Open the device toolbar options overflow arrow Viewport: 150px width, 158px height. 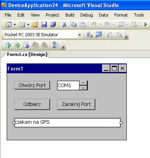pyautogui.click(x=126, y=37)
